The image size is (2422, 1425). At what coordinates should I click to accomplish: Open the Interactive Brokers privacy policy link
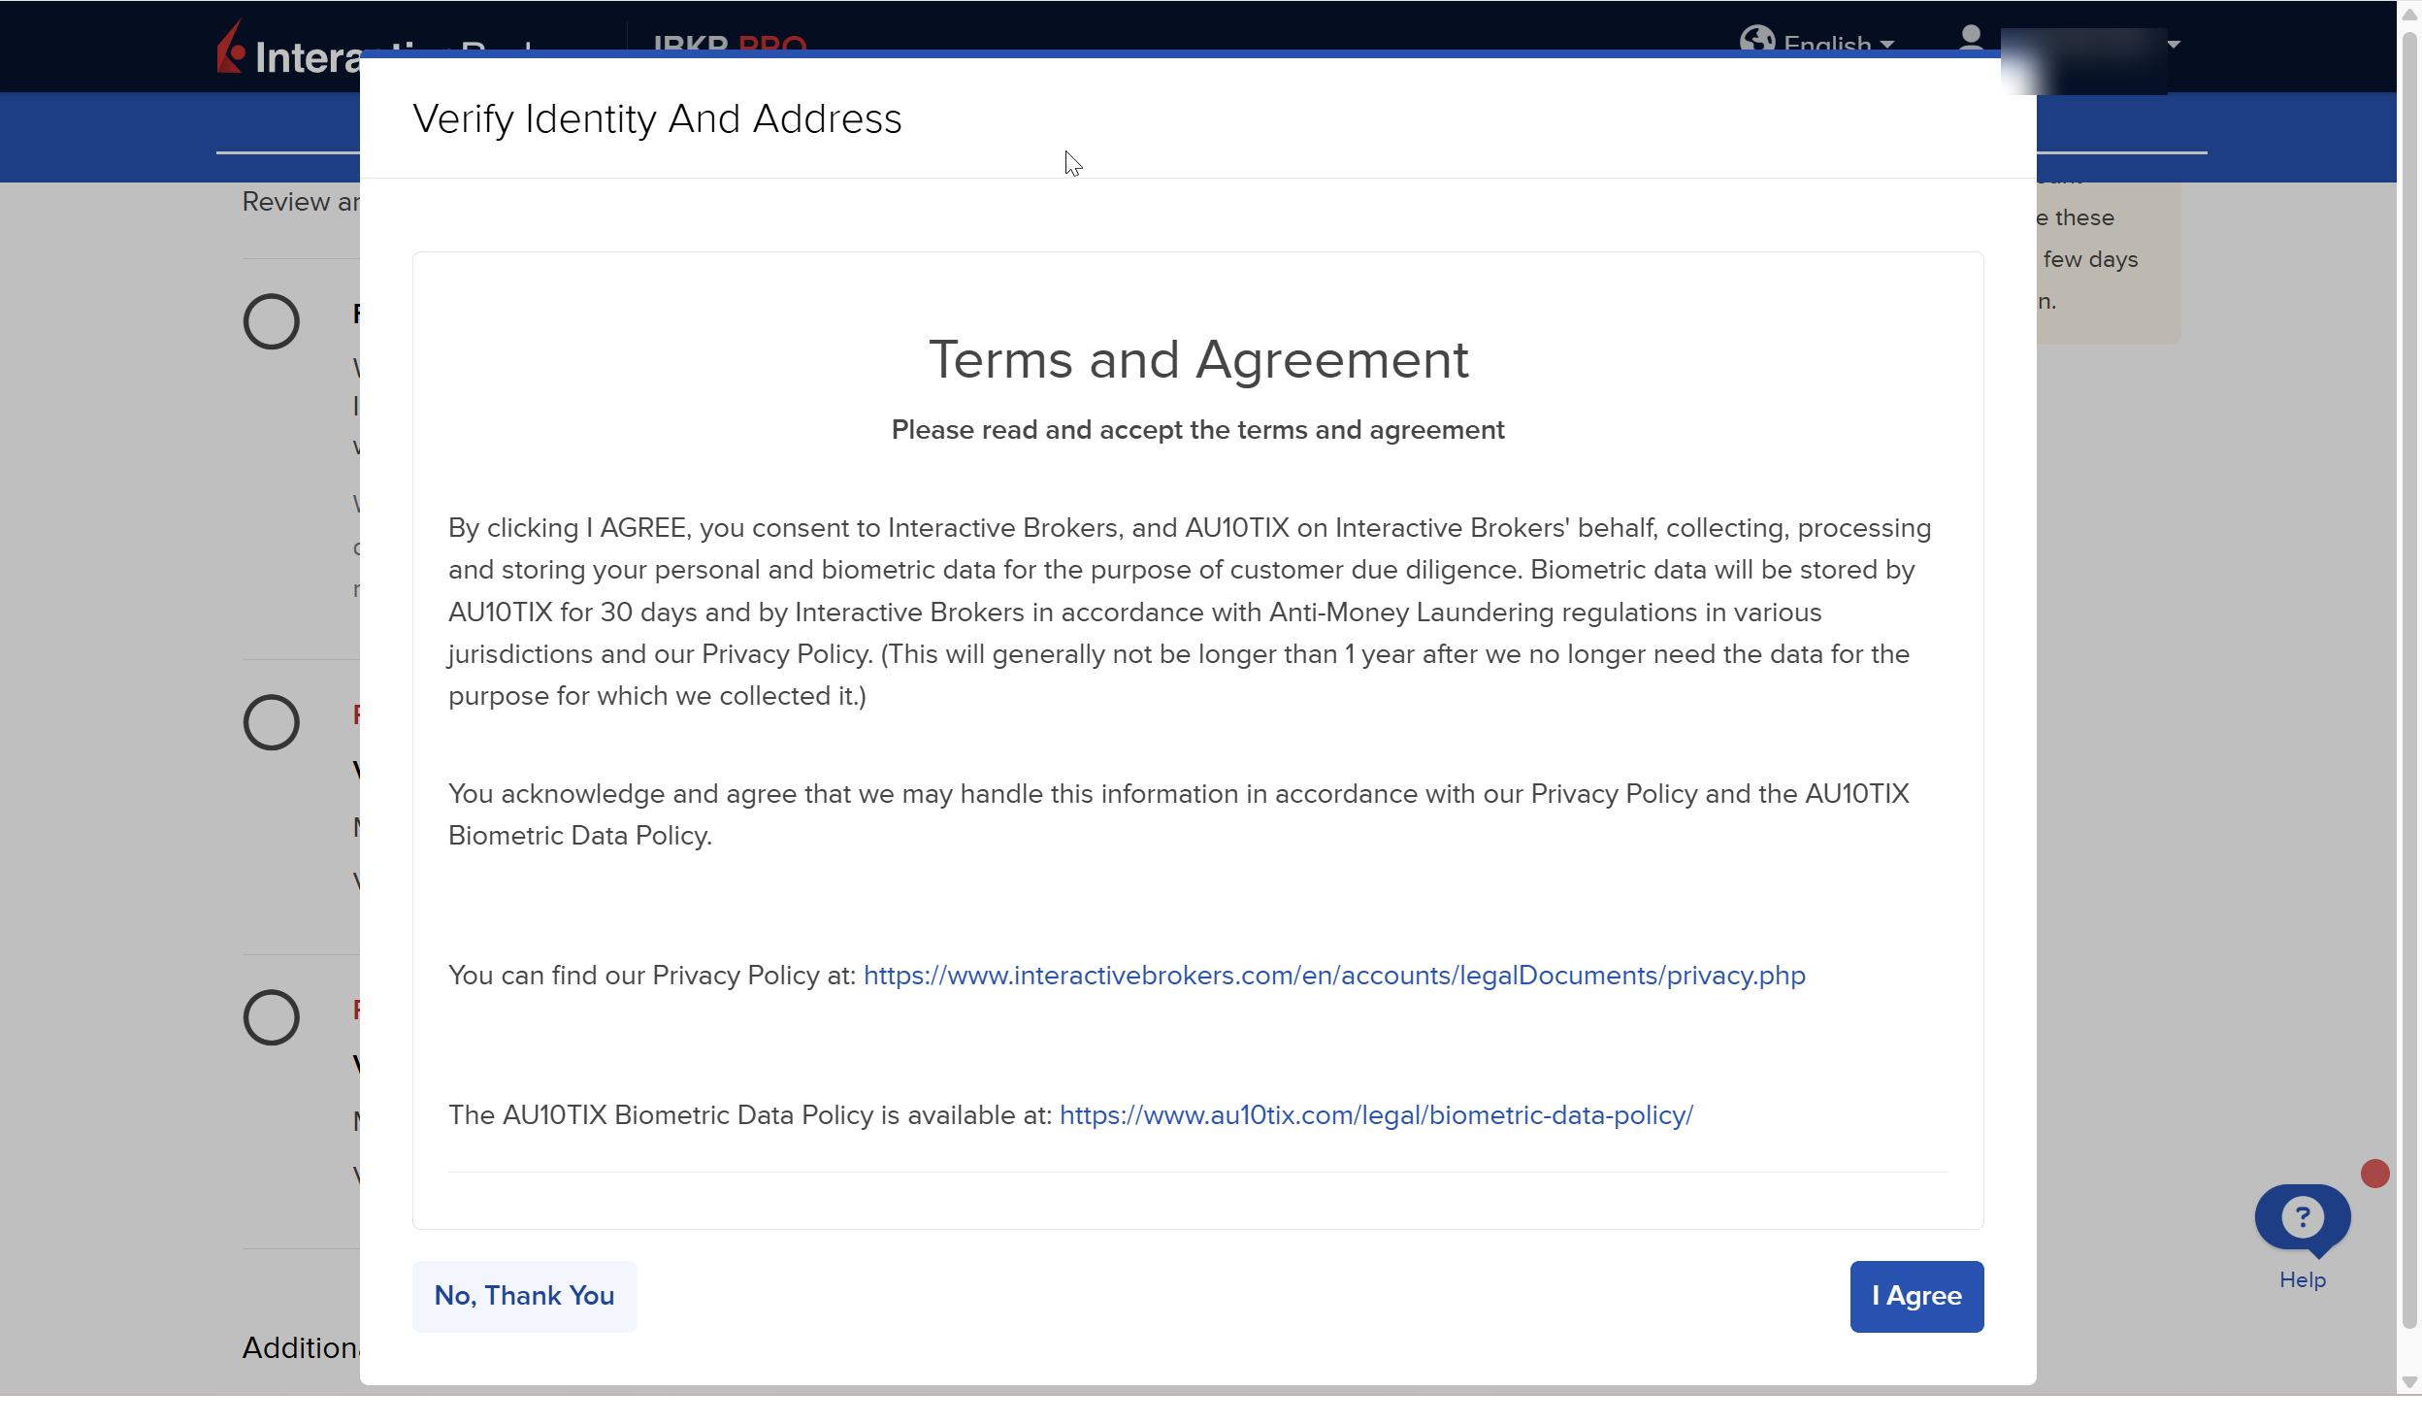1333,976
